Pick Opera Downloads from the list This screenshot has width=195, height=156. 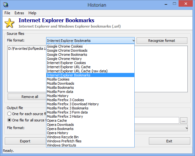point(90,125)
